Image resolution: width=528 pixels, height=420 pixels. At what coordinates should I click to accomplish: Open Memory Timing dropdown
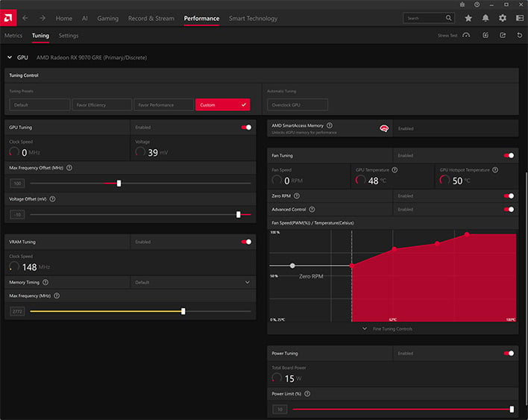click(x=193, y=282)
